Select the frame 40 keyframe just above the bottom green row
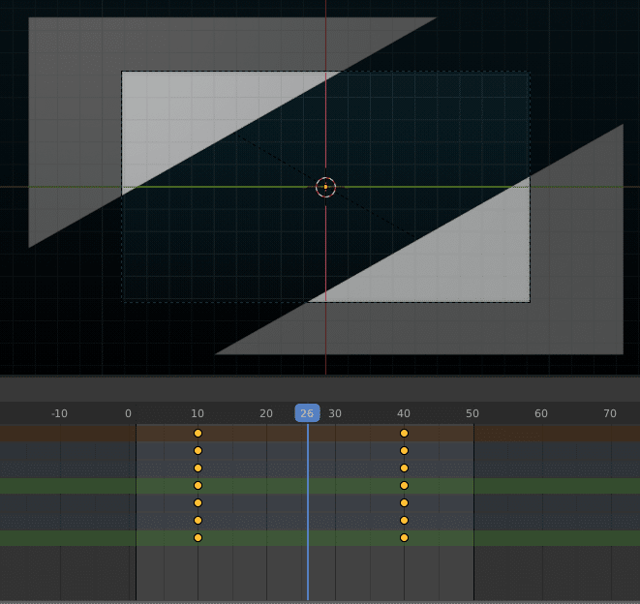This screenshot has height=604, width=640. pos(404,520)
